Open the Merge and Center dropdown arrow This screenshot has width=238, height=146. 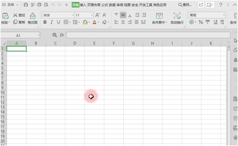(166, 22)
